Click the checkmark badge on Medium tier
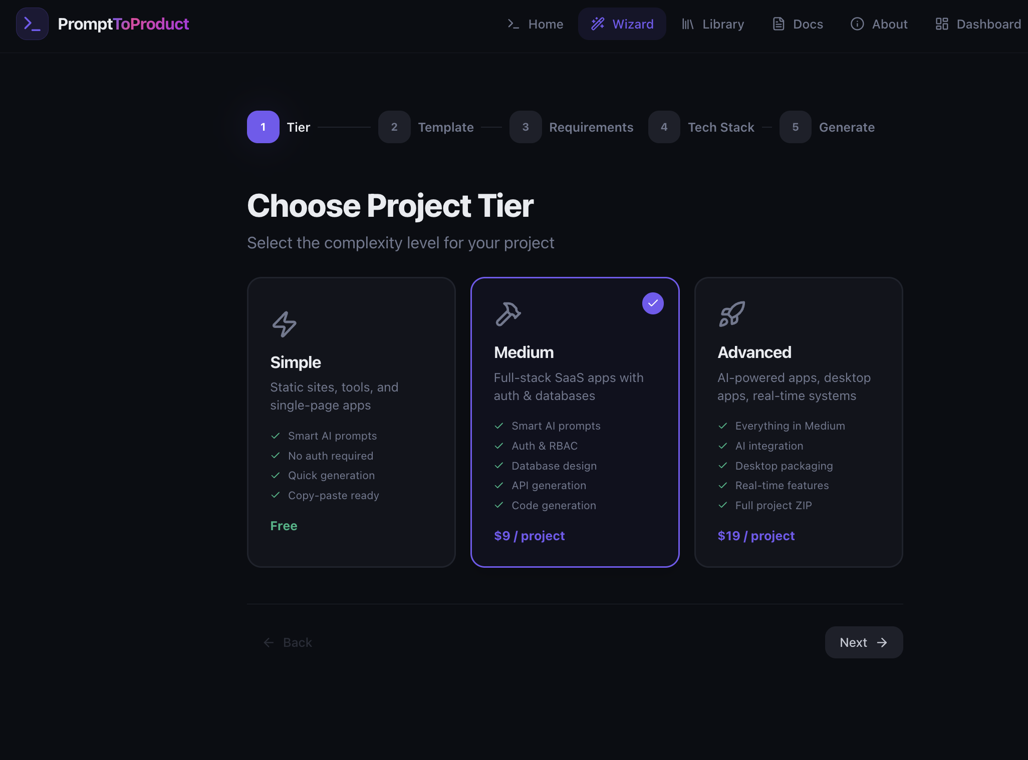This screenshot has height=760, width=1028. pos(652,303)
